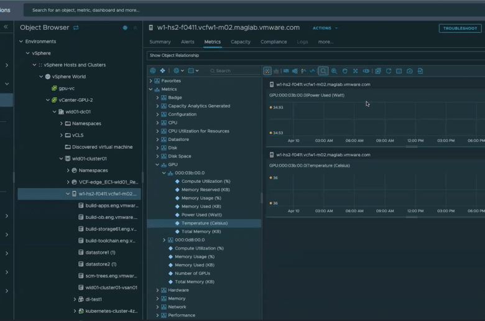Screen dimensions: 485x321
Task: Collapse the vSphere tree node
Action: pos(28,53)
